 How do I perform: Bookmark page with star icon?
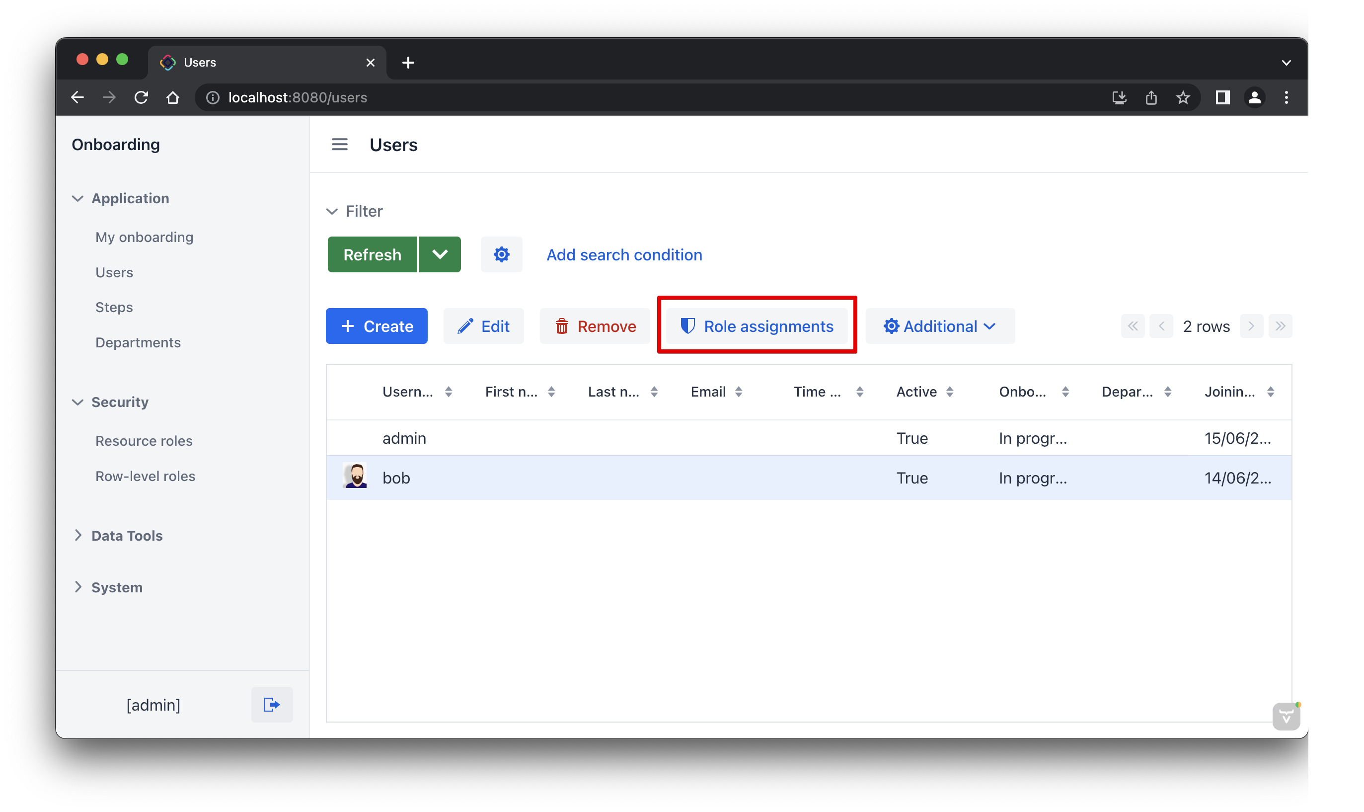pos(1182,97)
